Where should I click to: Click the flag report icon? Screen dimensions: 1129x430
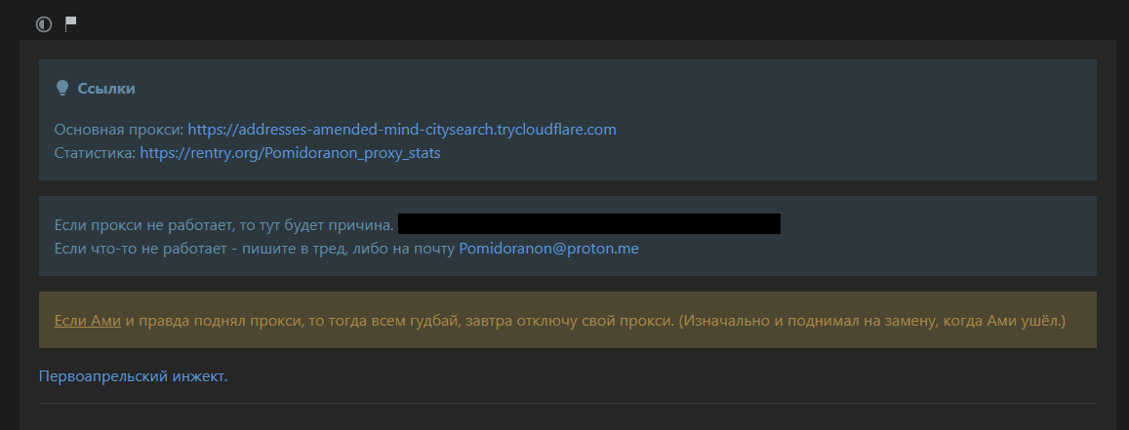pyautogui.click(x=70, y=23)
